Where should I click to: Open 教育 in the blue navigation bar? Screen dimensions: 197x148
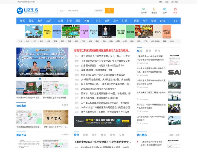(40, 21)
